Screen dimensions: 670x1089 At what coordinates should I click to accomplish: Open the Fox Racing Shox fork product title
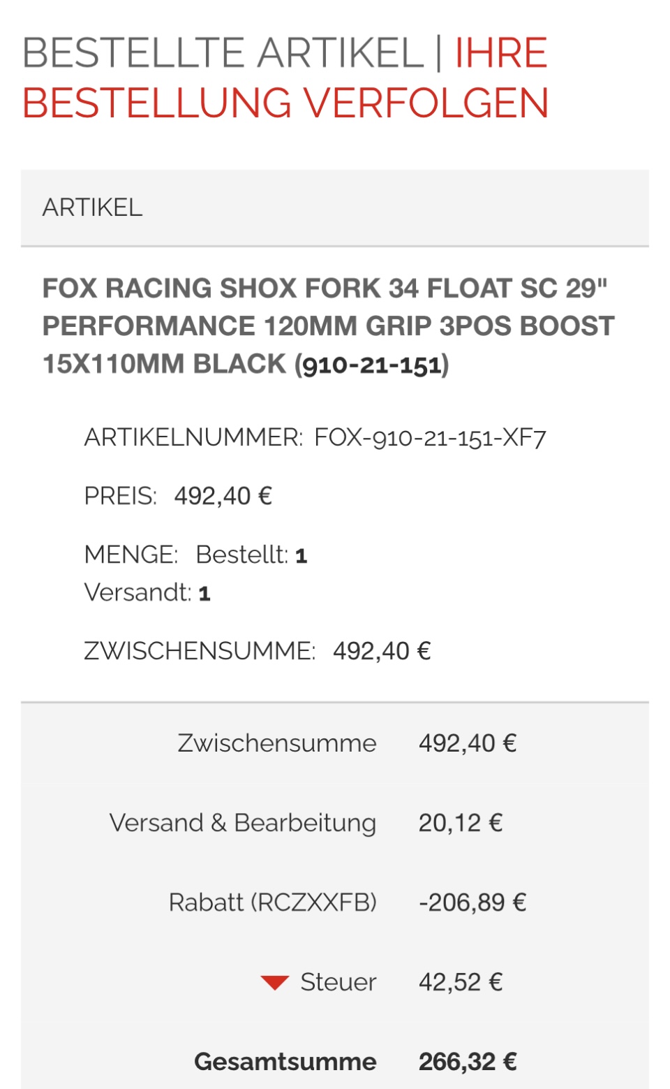click(328, 326)
